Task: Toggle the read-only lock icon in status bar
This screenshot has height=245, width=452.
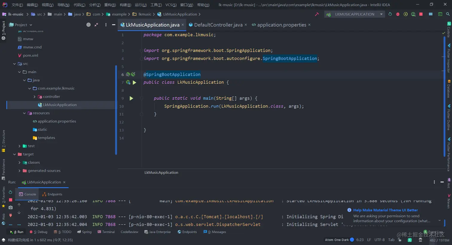Action: click(400, 240)
